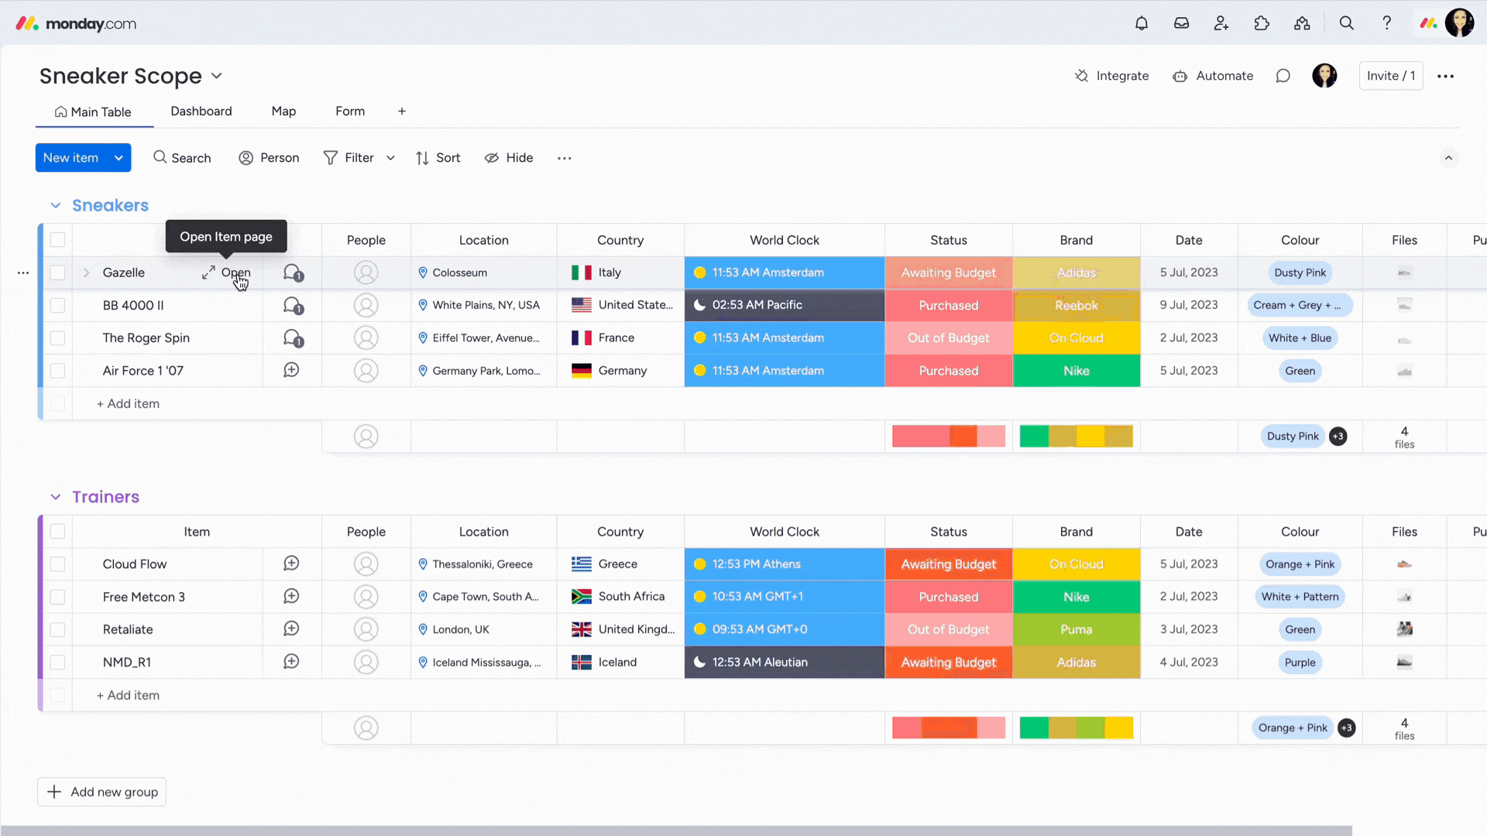Open the apps puzzle-piece icon
Viewport: 1487px width, 836px height.
[1262, 23]
